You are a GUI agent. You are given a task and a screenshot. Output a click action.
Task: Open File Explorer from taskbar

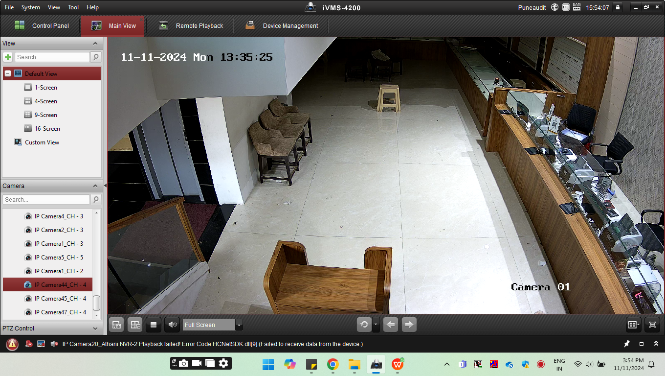355,364
